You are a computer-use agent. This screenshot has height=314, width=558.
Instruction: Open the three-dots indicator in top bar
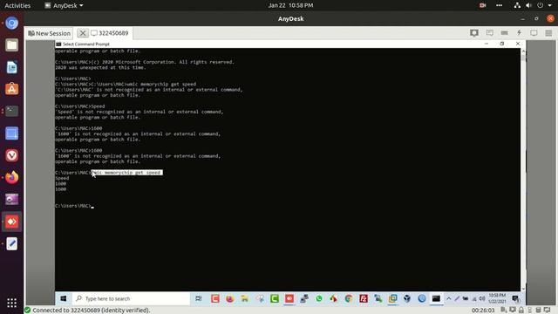(499, 5)
